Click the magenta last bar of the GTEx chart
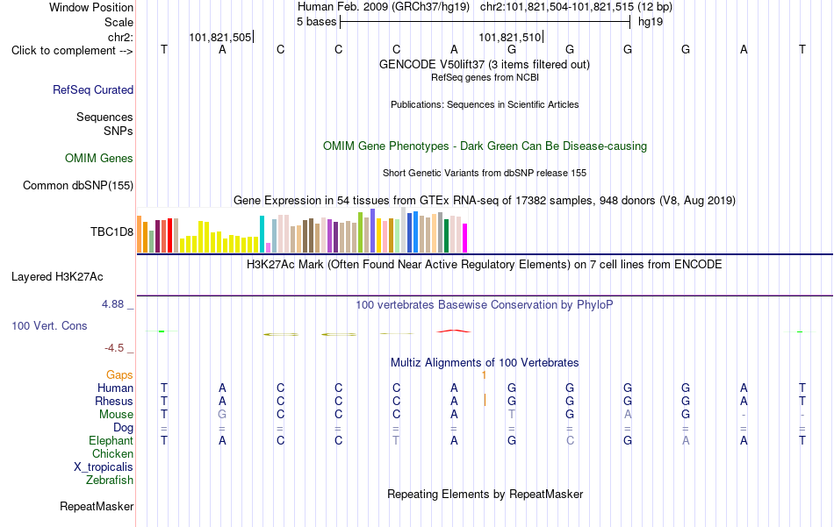834x527 pixels. 465,238
